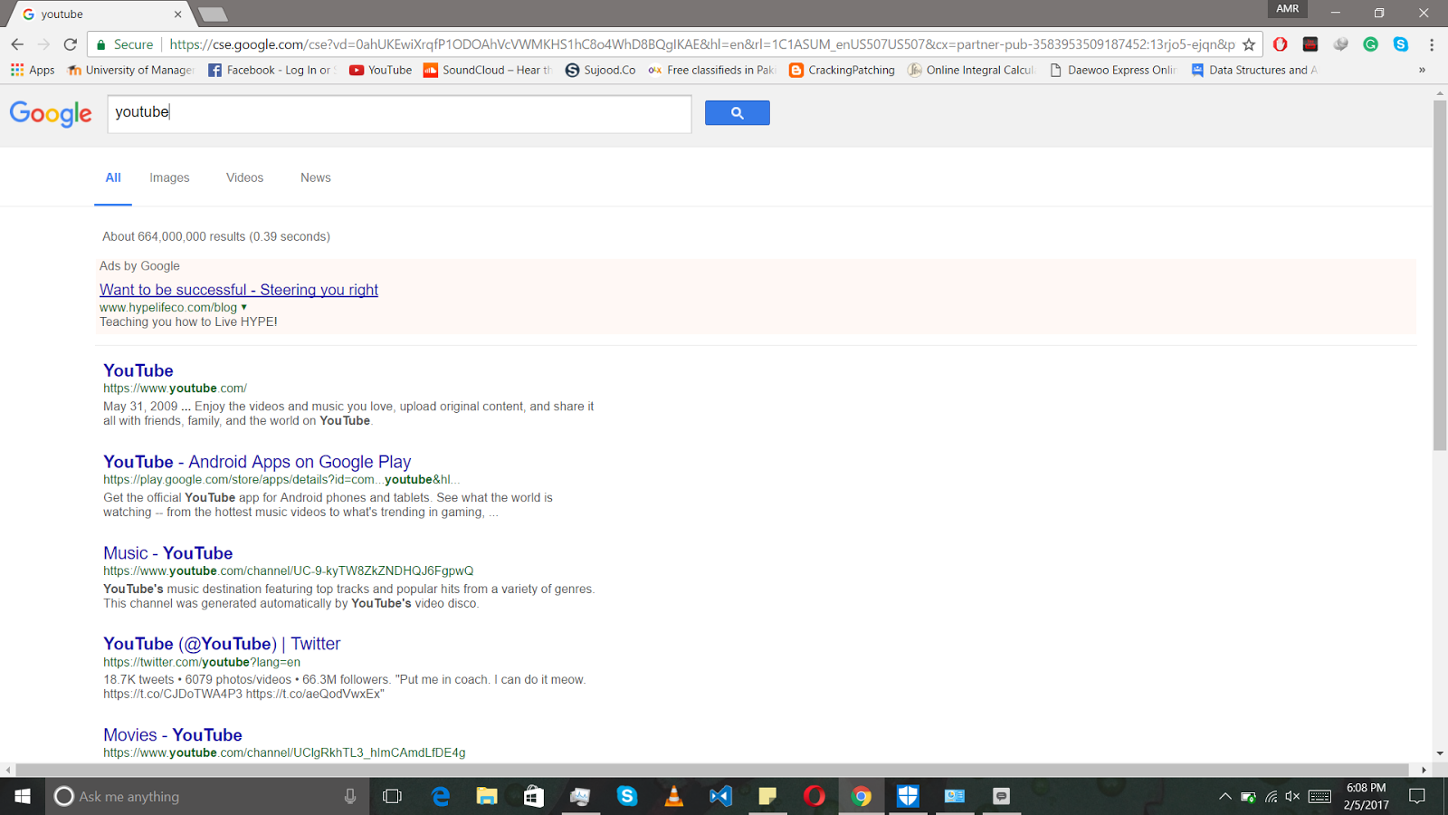This screenshot has width=1448, height=815.
Task: Expand the hidden bookmarks overflow chevron
Action: (1422, 70)
